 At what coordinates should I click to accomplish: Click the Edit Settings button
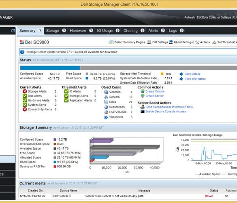click(158, 42)
